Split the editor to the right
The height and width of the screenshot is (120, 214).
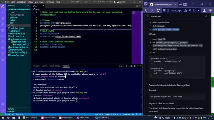coord(137,6)
